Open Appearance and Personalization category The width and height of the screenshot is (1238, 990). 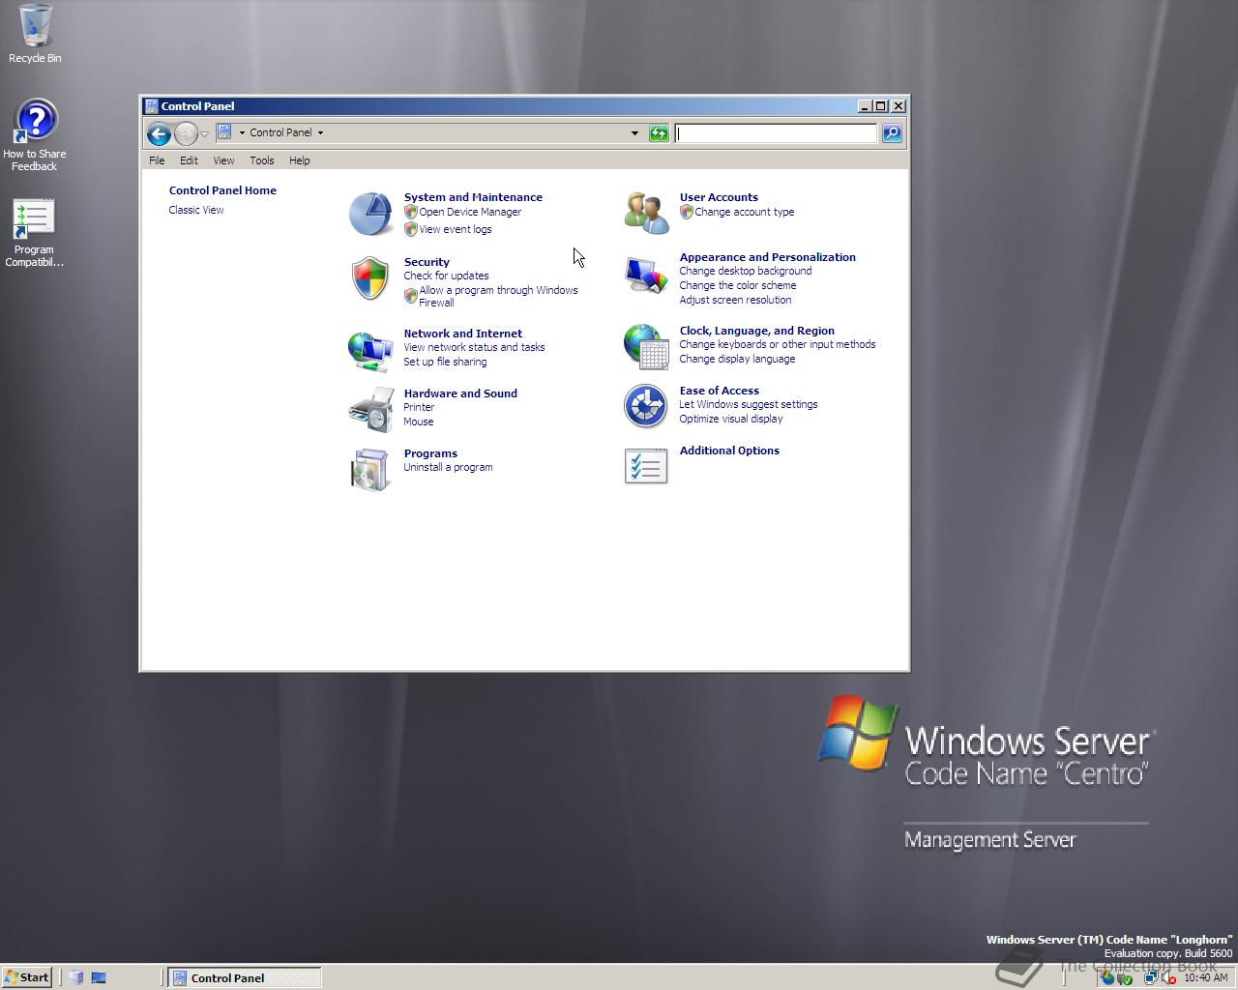pyautogui.click(x=767, y=257)
